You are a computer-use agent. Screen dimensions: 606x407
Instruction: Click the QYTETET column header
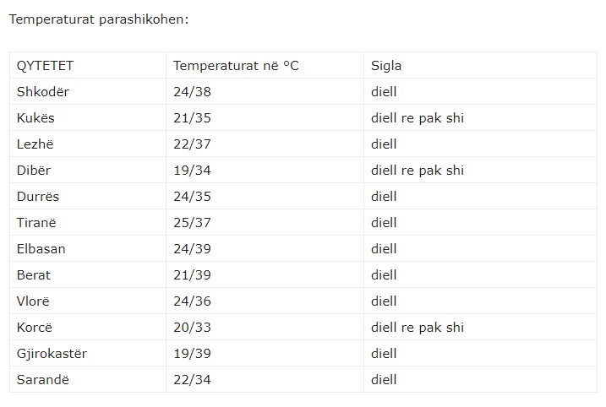45,66
